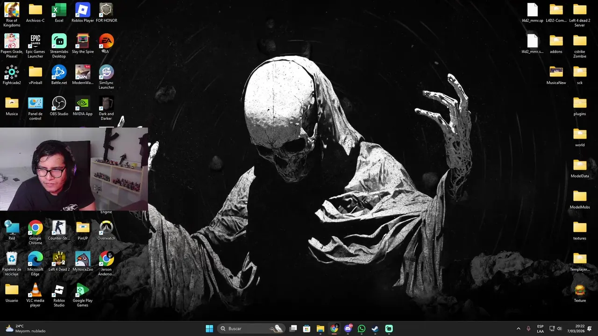The image size is (598, 336).
Task: Launch VLC media player shortcut
Action: (35, 295)
